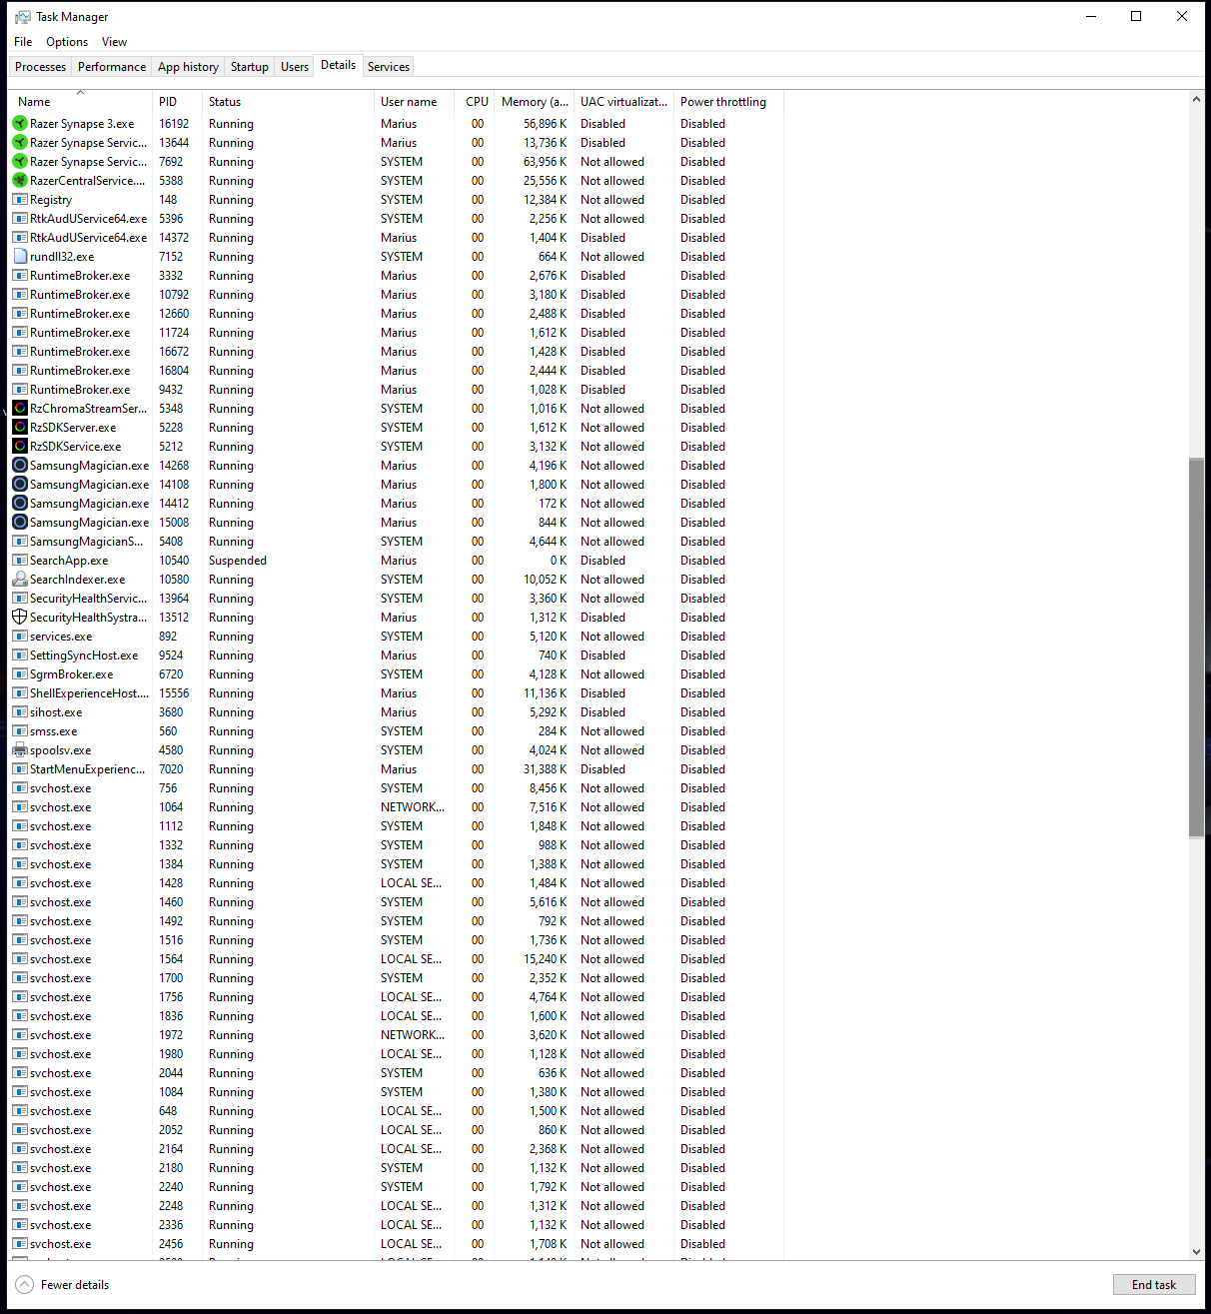The width and height of the screenshot is (1211, 1314).
Task: Click the scrollbar down arrow
Action: (1196, 1252)
